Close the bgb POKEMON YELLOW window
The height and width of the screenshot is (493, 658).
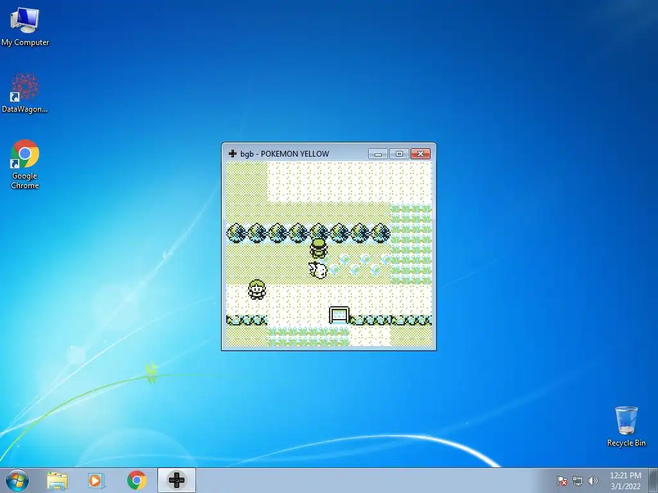click(x=420, y=154)
